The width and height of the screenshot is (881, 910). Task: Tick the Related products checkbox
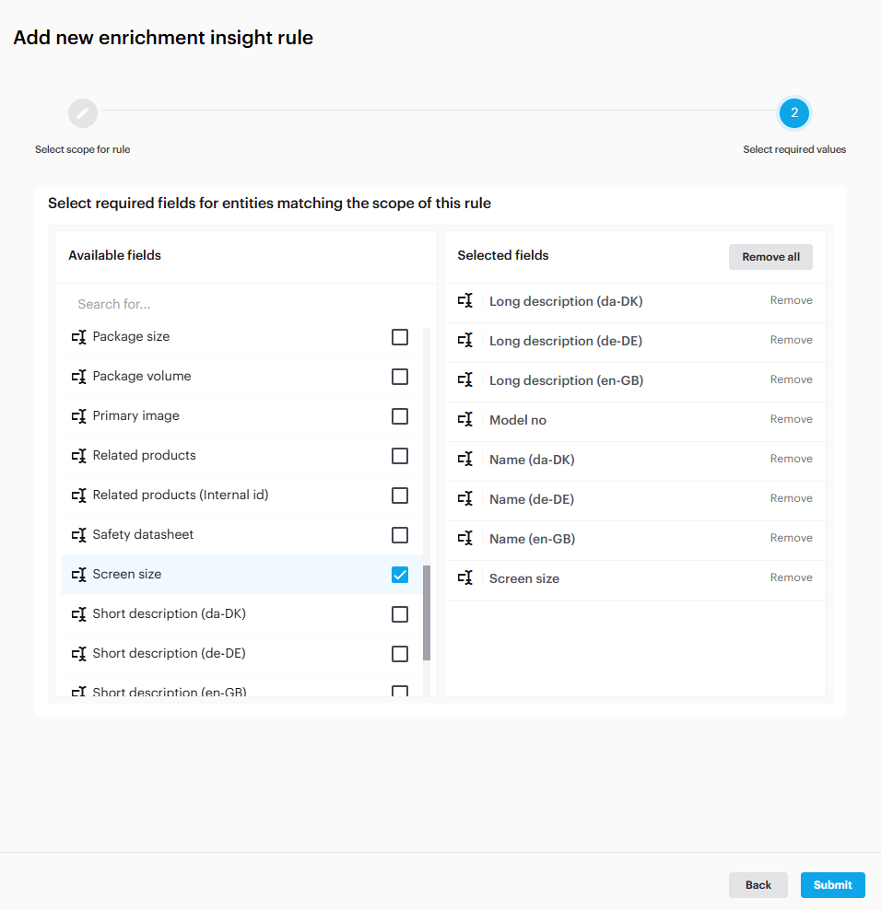(x=400, y=456)
